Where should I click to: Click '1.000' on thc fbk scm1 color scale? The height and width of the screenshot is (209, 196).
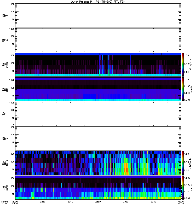[187, 178]
